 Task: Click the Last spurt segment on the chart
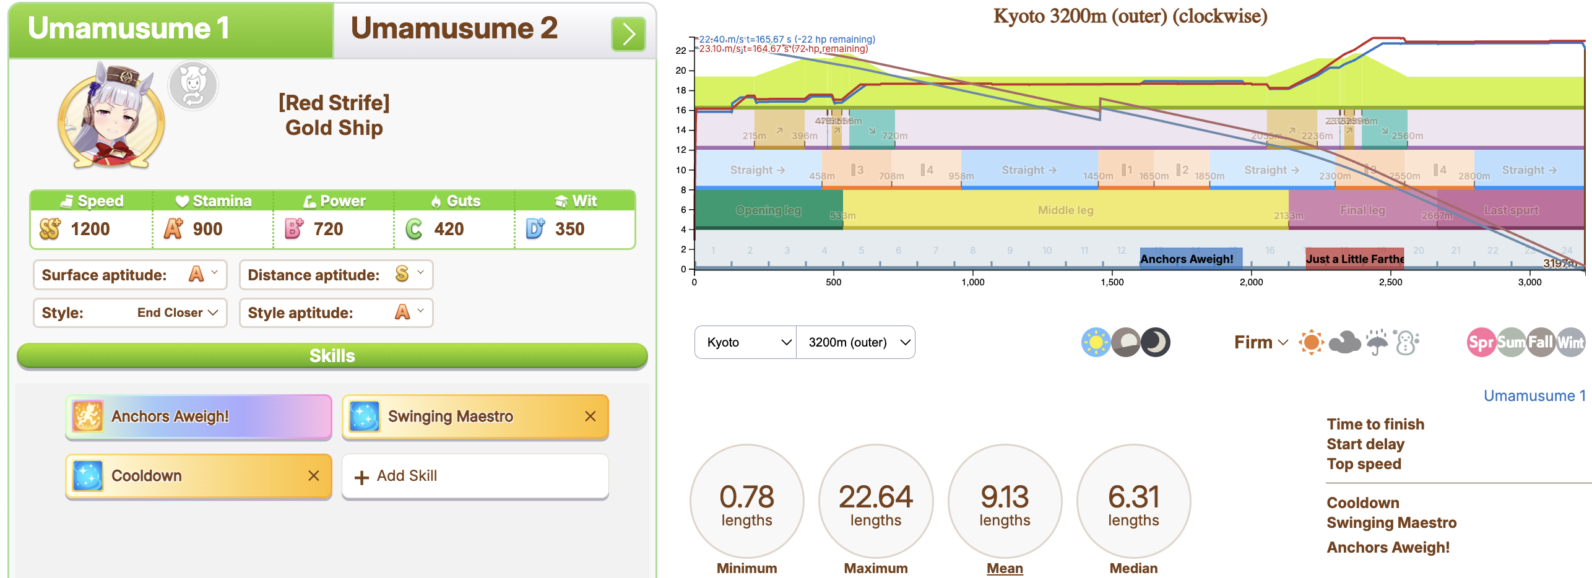pyautogui.click(x=1511, y=210)
